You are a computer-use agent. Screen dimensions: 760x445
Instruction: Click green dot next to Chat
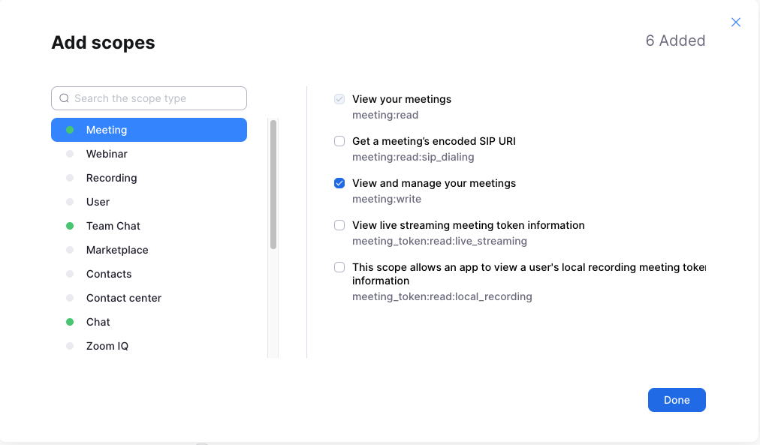pyautogui.click(x=70, y=322)
